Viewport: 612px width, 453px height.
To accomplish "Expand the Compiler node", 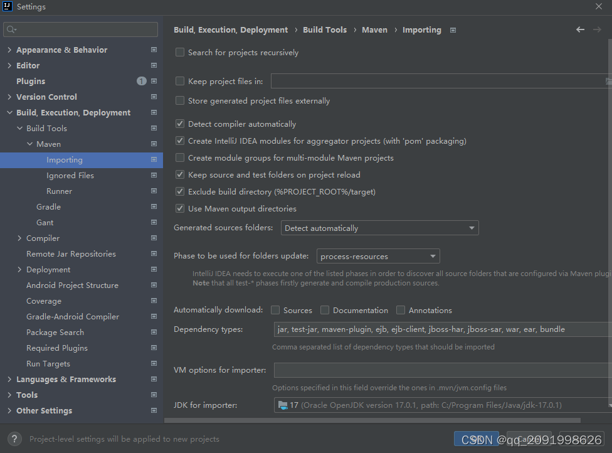I will [x=19, y=238].
